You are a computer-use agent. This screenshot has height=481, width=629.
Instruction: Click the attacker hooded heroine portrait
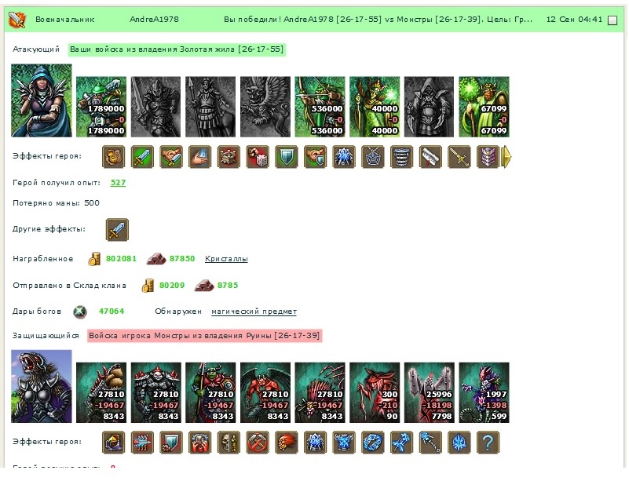pyautogui.click(x=42, y=100)
